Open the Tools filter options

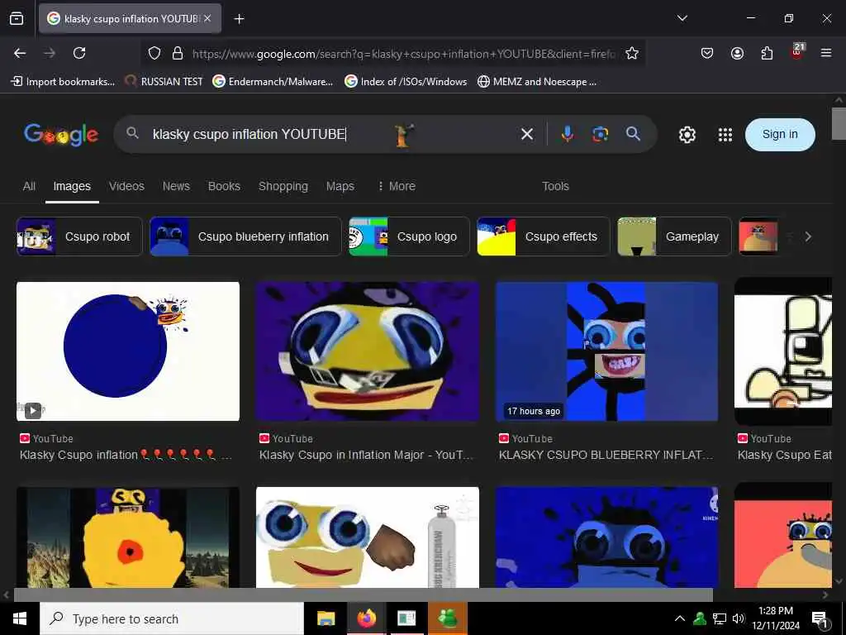pyautogui.click(x=555, y=186)
